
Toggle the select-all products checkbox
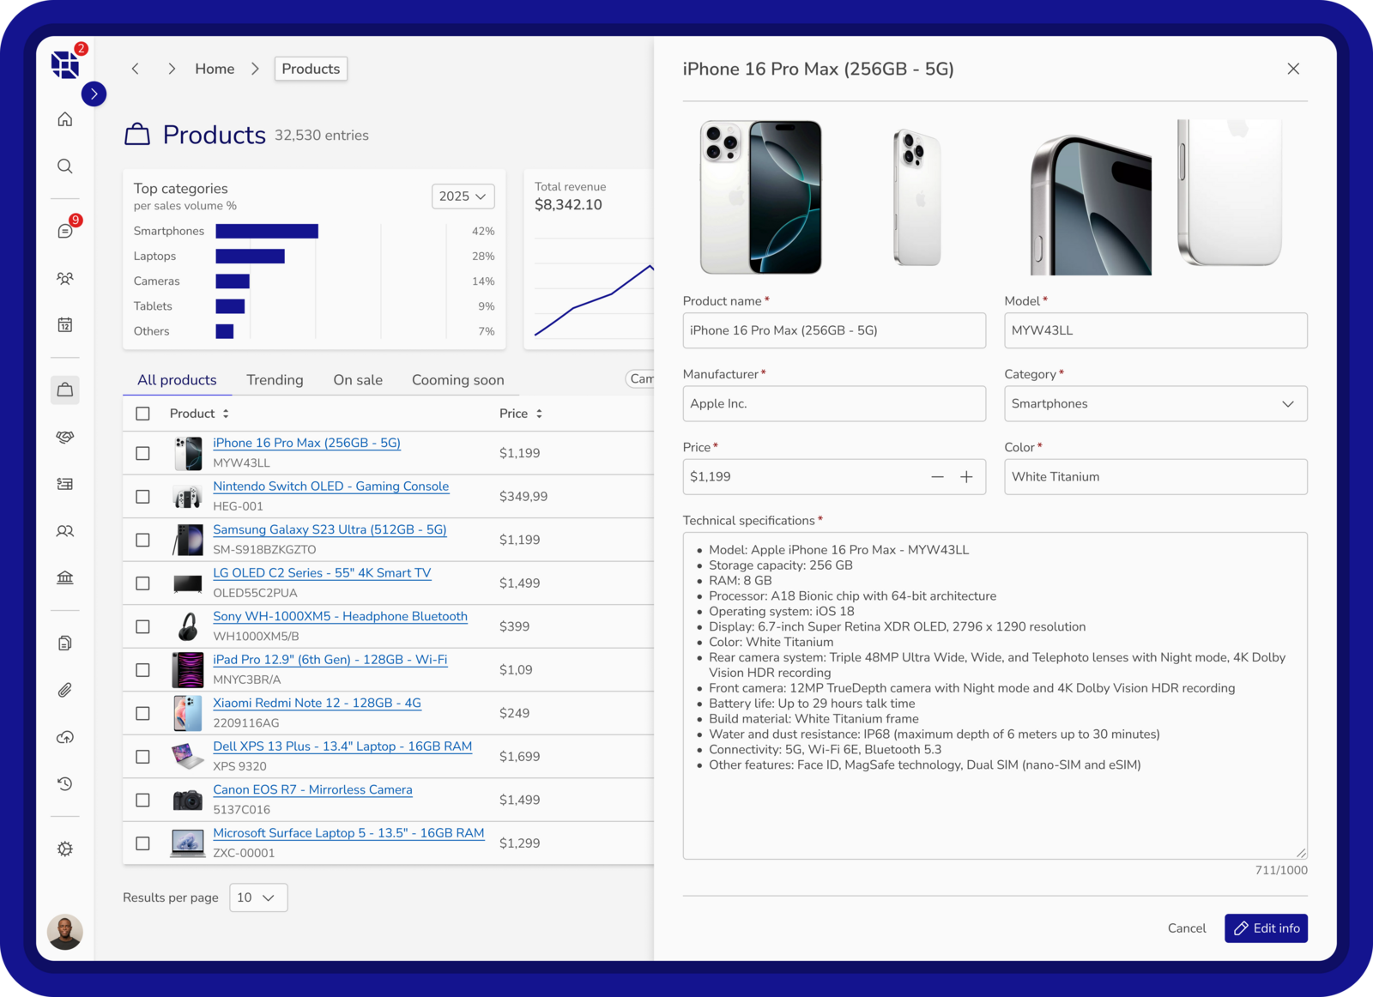[142, 414]
